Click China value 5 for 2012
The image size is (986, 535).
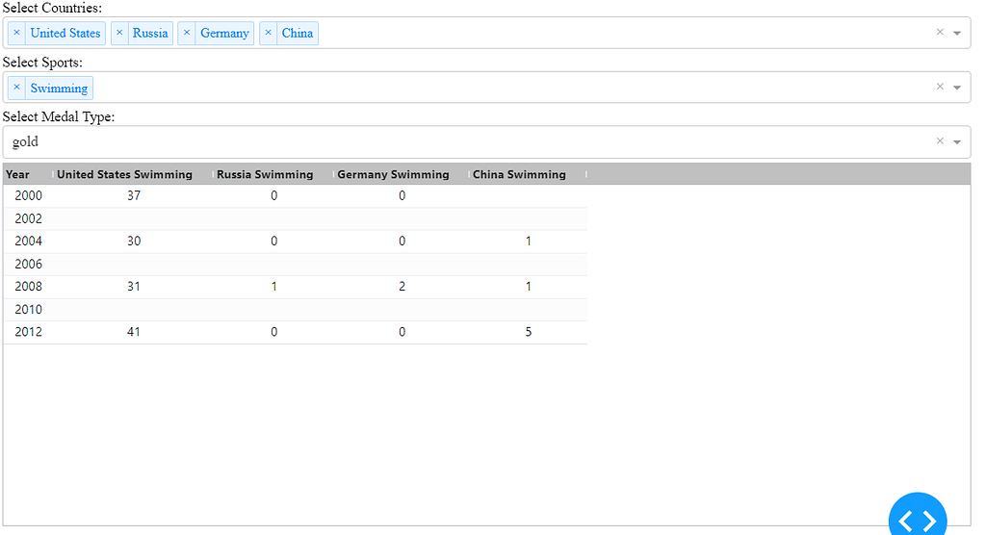coord(529,332)
